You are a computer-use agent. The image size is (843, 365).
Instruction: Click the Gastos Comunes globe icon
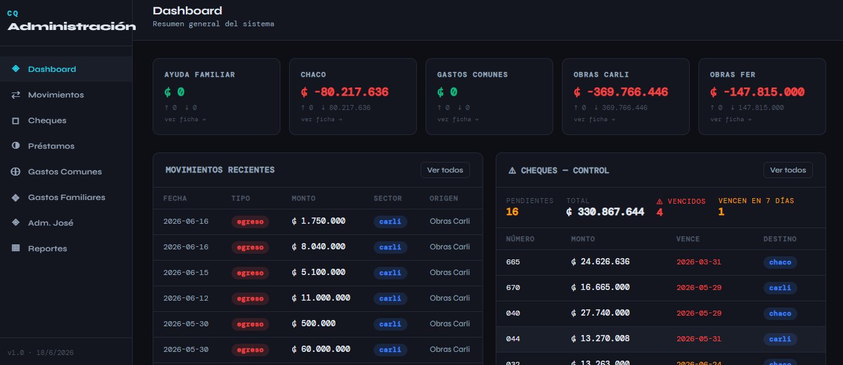click(x=16, y=172)
